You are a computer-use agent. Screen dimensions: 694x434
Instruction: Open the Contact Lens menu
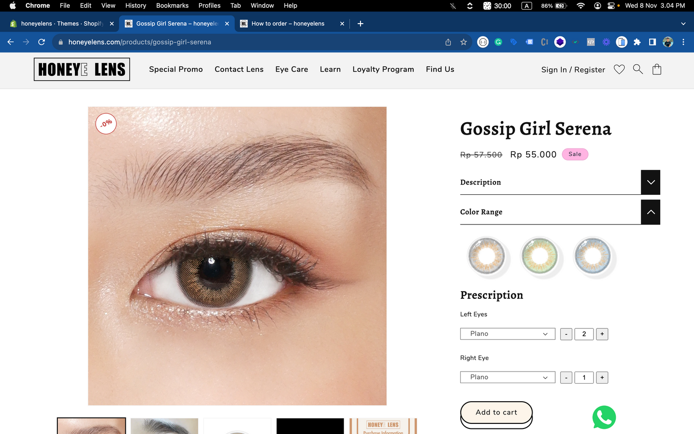[x=239, y=69]
